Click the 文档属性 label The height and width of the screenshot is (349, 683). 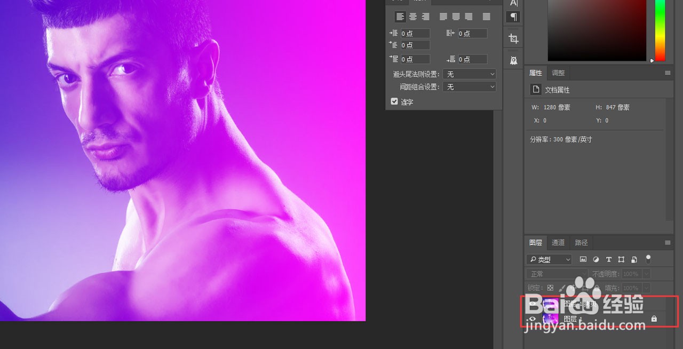pyautogui.click(x=557, y=90)
